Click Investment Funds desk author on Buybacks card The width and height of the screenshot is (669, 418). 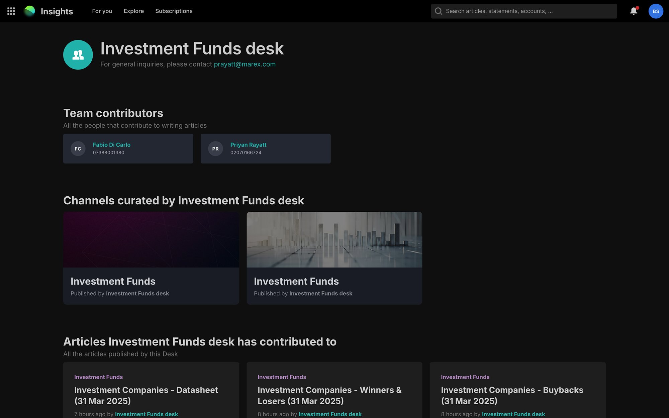[513, 414]
